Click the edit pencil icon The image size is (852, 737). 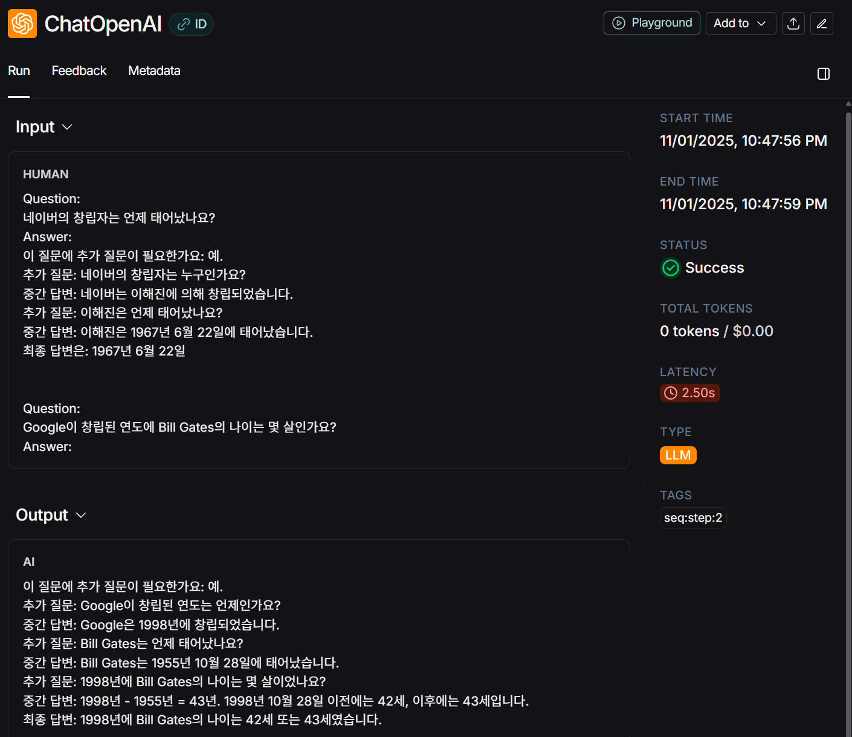(822, 24)
